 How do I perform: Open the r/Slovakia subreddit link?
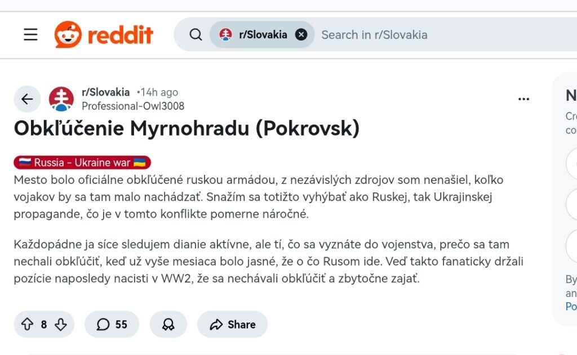click(105, 92)
